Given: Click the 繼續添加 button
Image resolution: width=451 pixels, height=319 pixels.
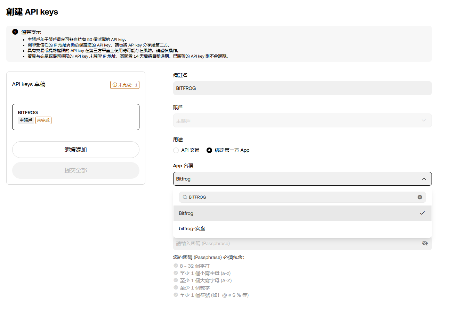Looking at the screenshot, I should coord(76,150).
